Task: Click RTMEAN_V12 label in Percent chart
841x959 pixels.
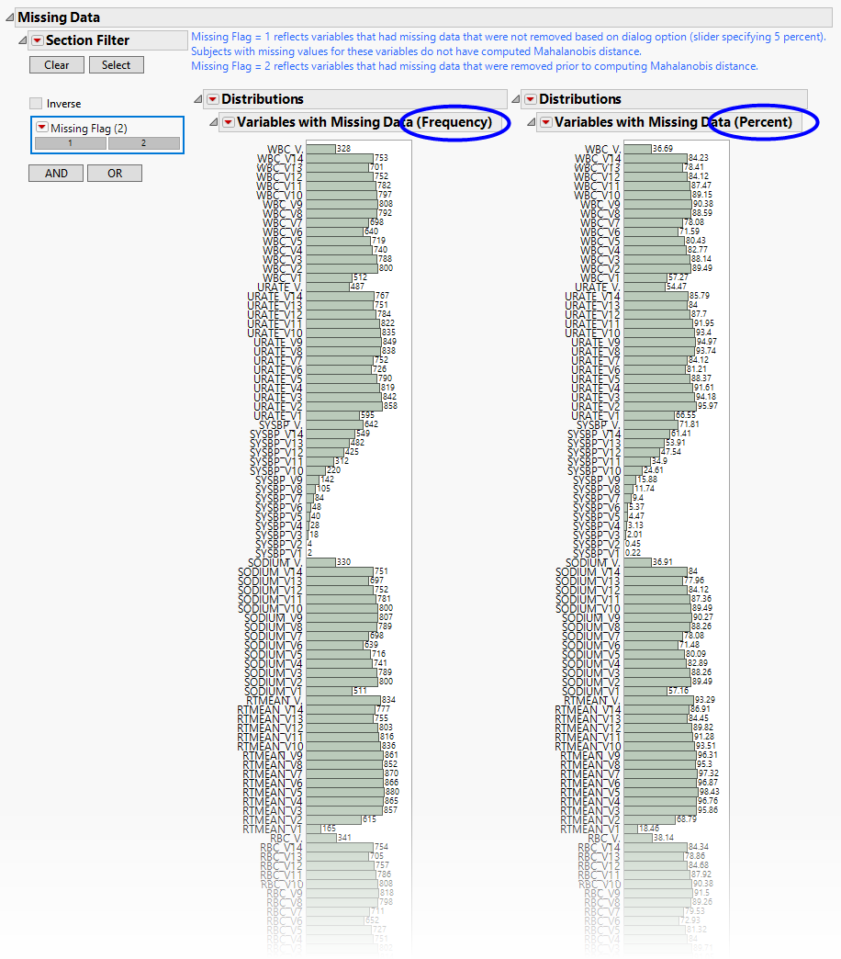Action: [588, 728]
